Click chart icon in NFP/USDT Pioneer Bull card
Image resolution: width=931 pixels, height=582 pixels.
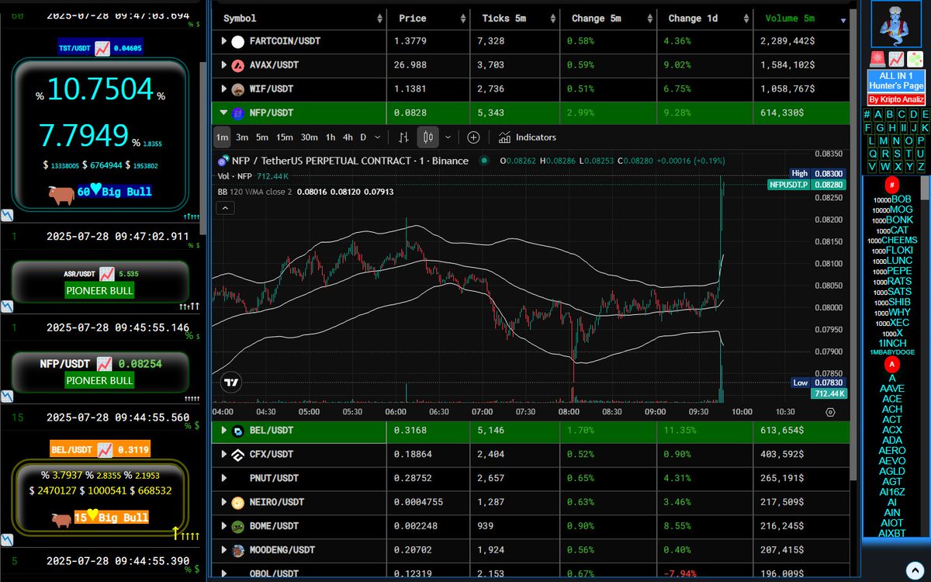[x=104, y=363]
